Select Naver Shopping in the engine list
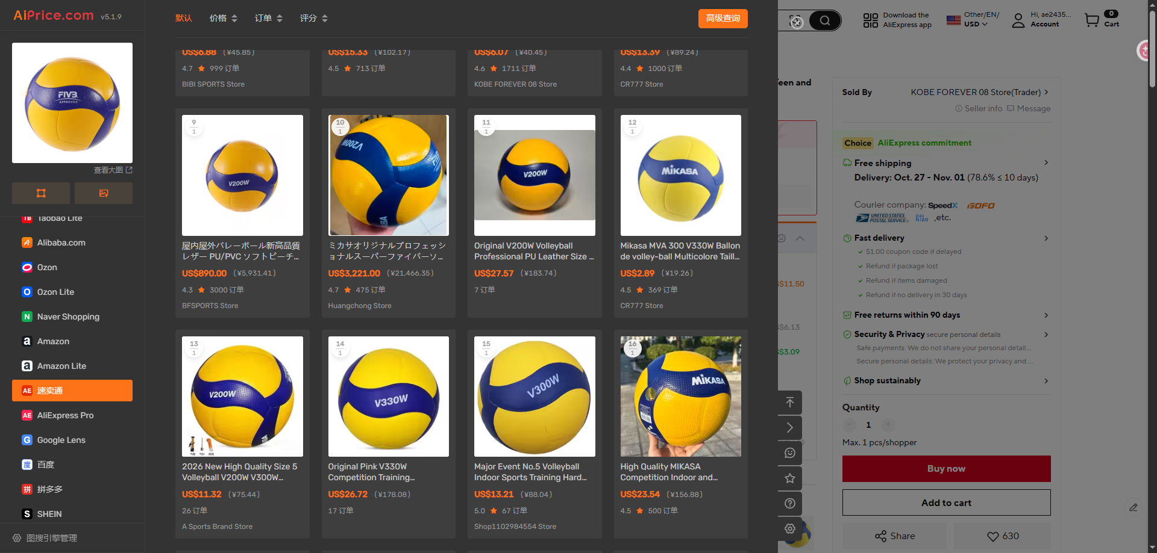The width and height of the screenshot is (1157, 553). click(72, 317)
